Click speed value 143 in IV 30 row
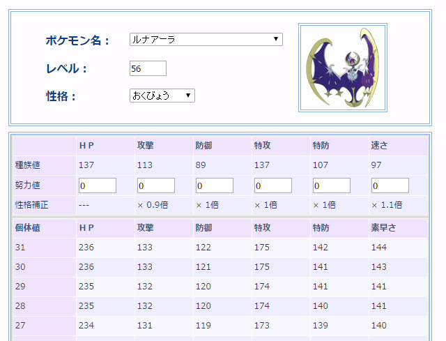The image size is (446, 341). pos(379,266)
